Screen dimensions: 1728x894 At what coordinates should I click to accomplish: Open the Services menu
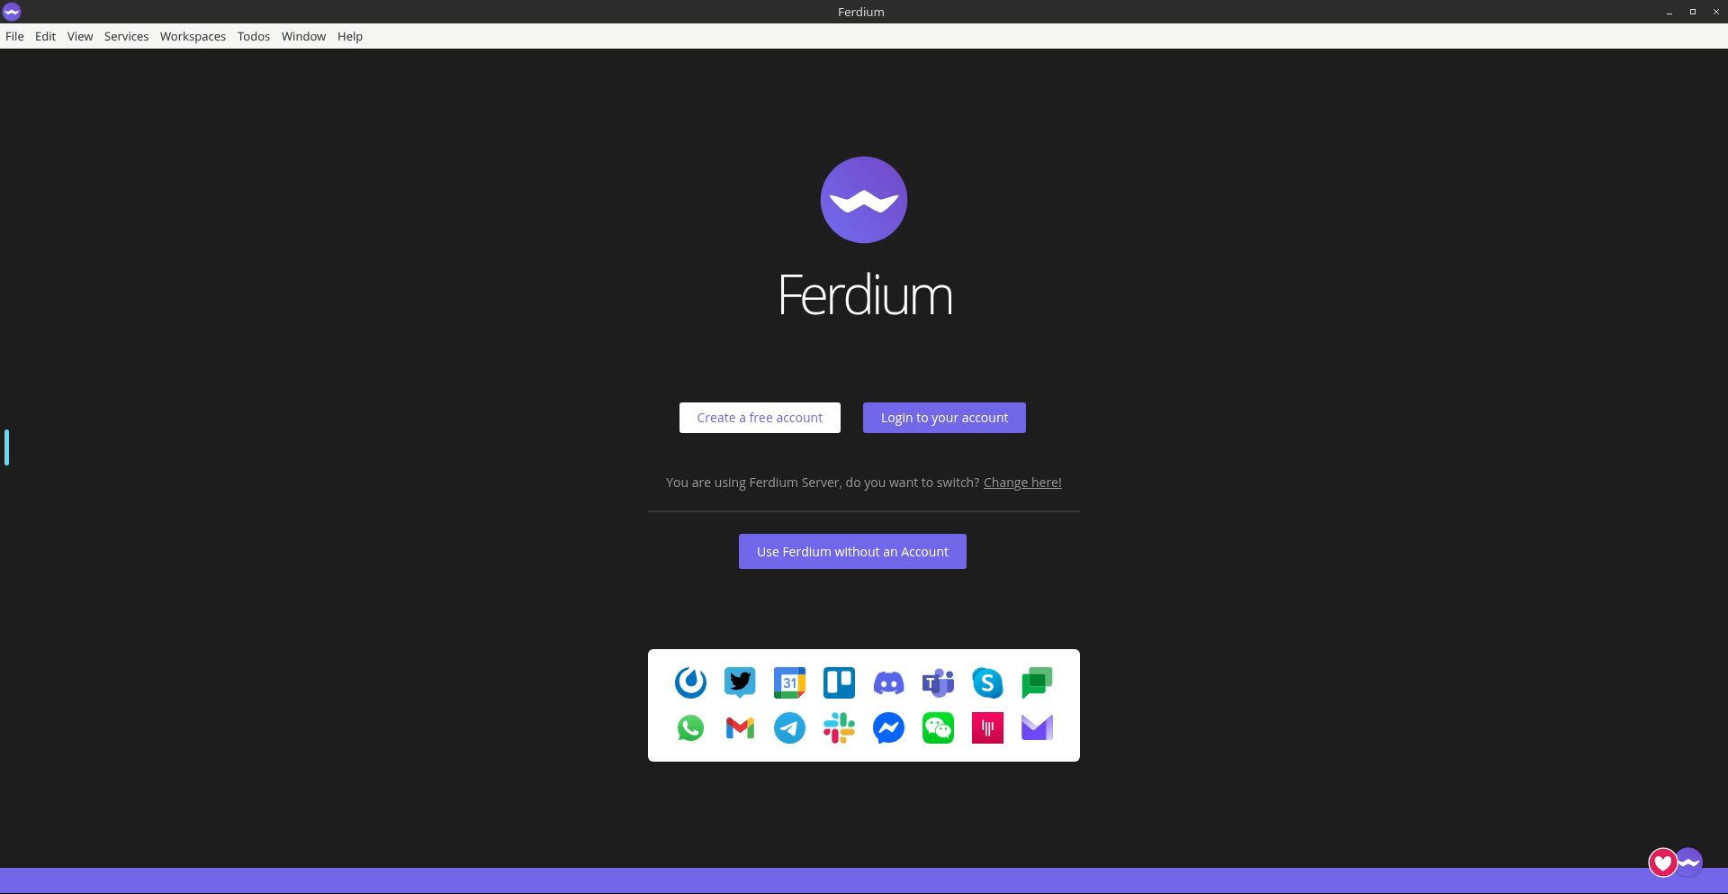pos(126,37)
